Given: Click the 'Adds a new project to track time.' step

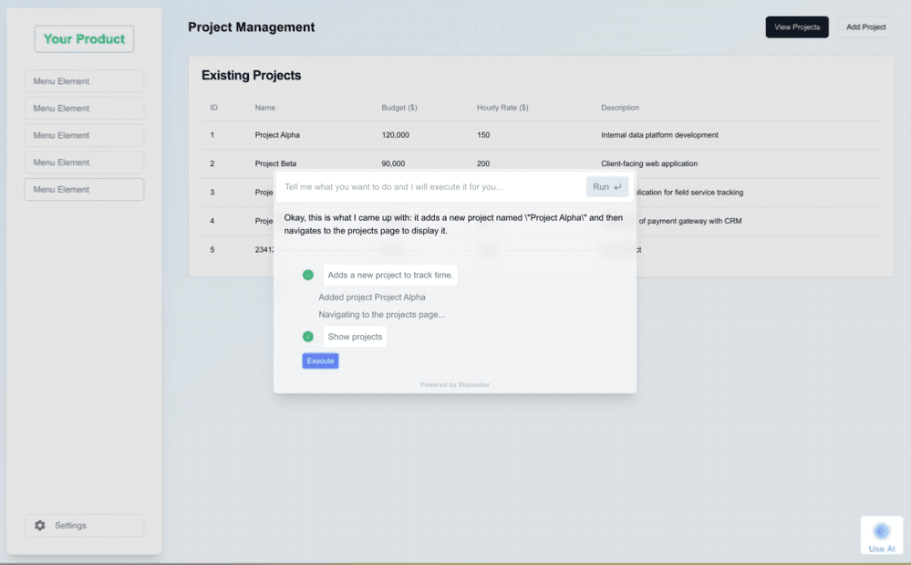Looking at the screenshot, I should pyautogui.click(x=390, y=275).
